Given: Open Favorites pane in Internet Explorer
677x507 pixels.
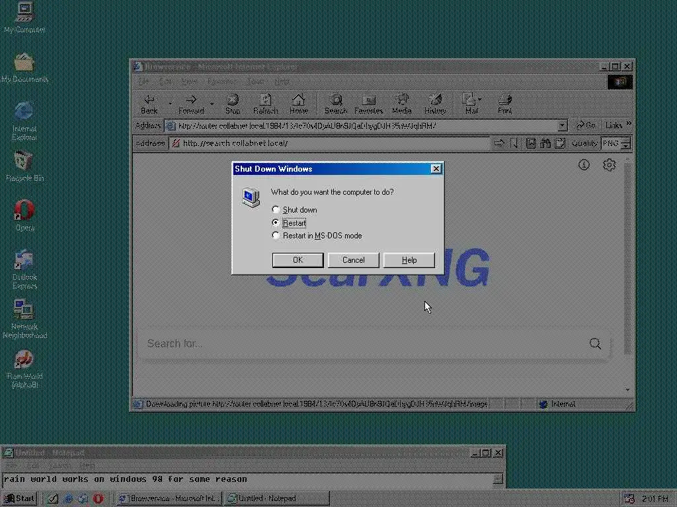Looking at the screenshot, I should [x=368, y=104].
